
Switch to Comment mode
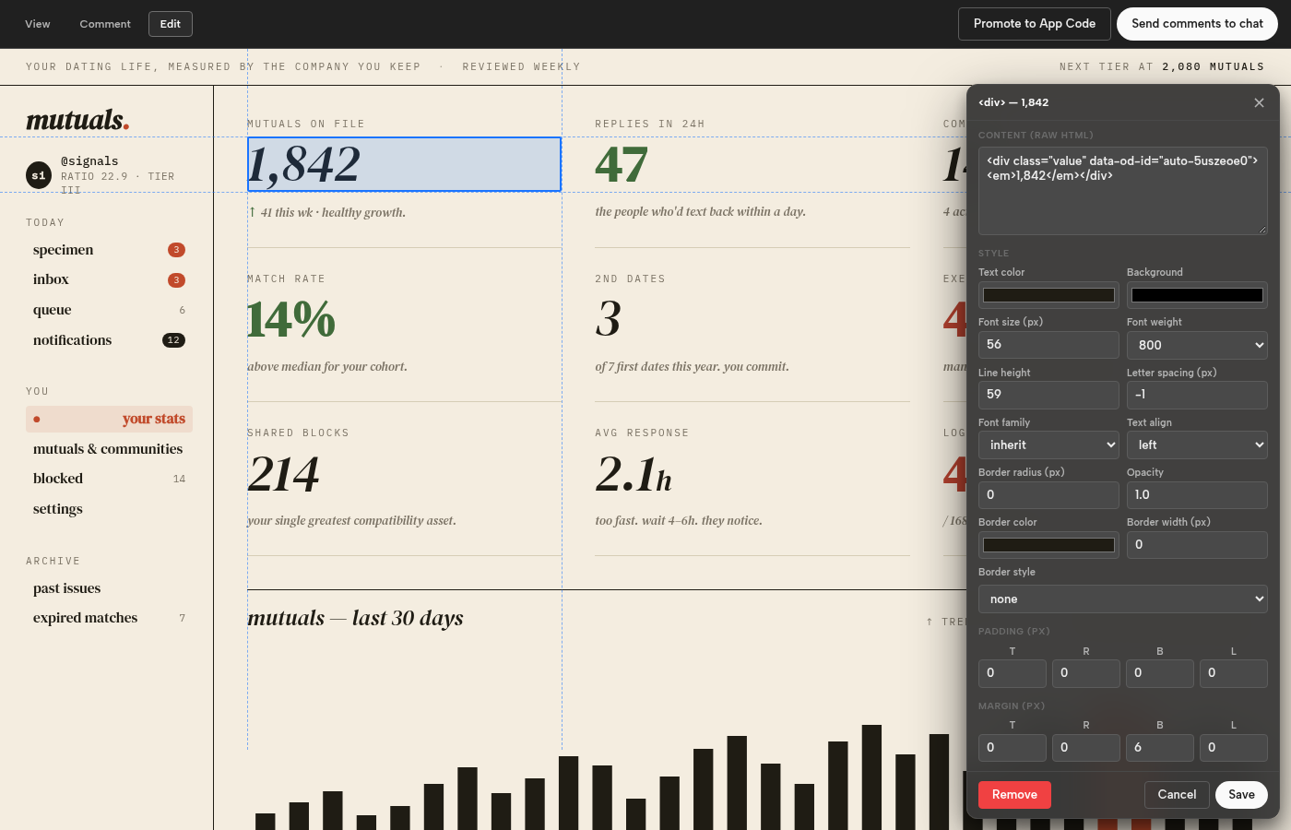105,24
